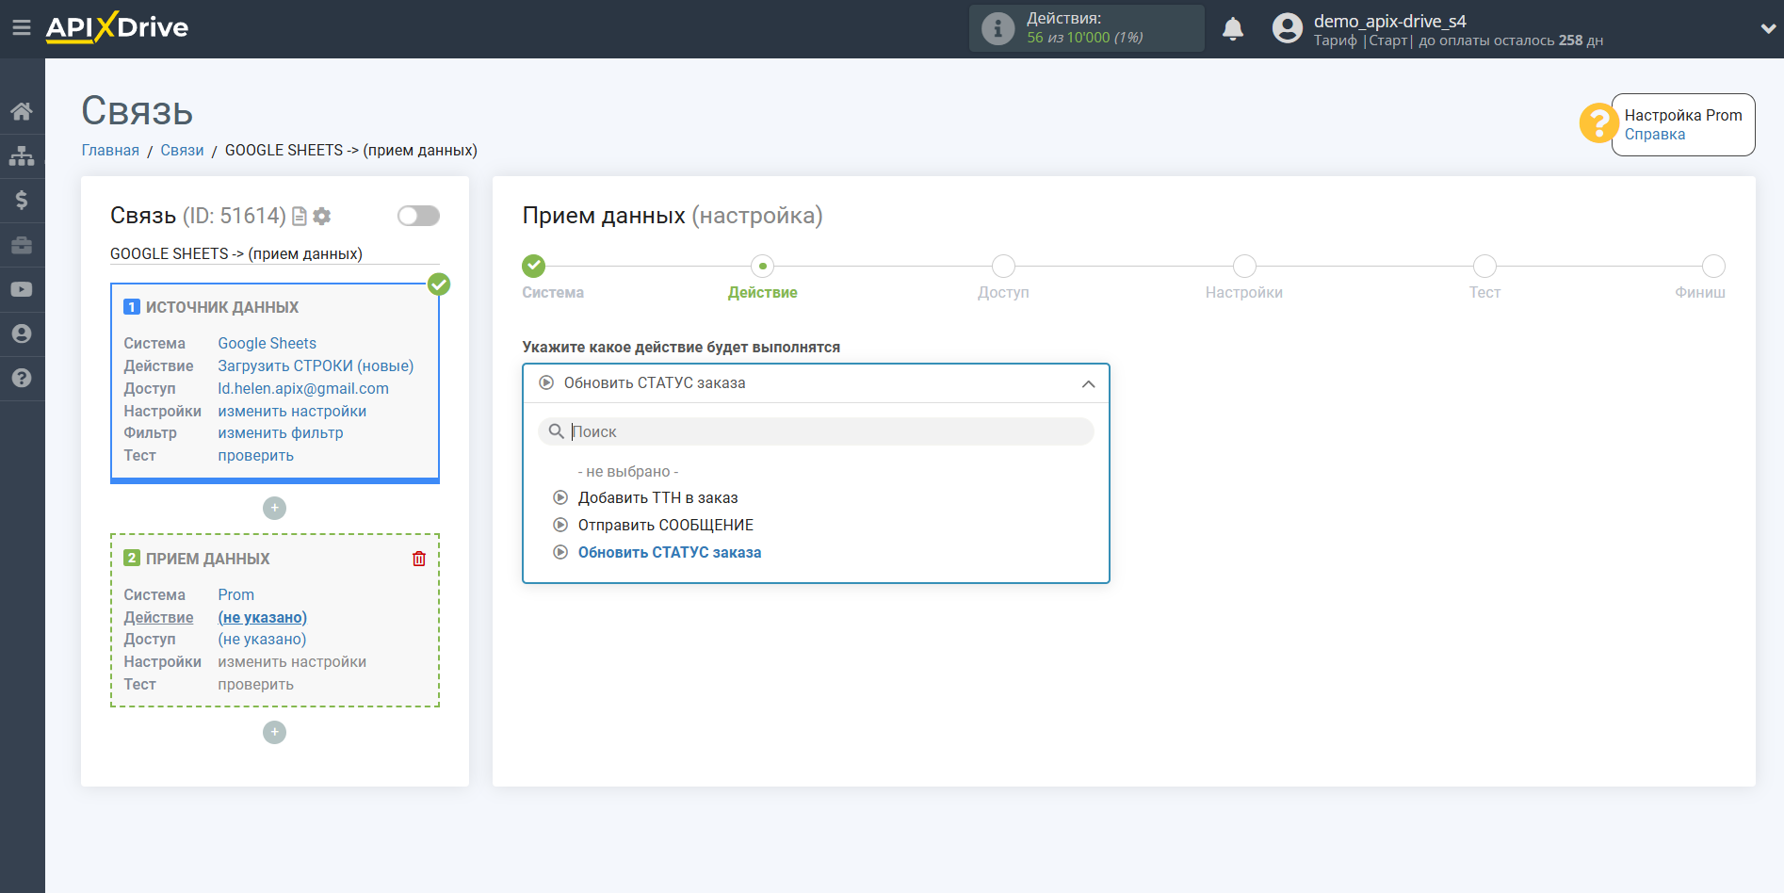Click account name 'demo_apix-drive_s4'

1390,21
